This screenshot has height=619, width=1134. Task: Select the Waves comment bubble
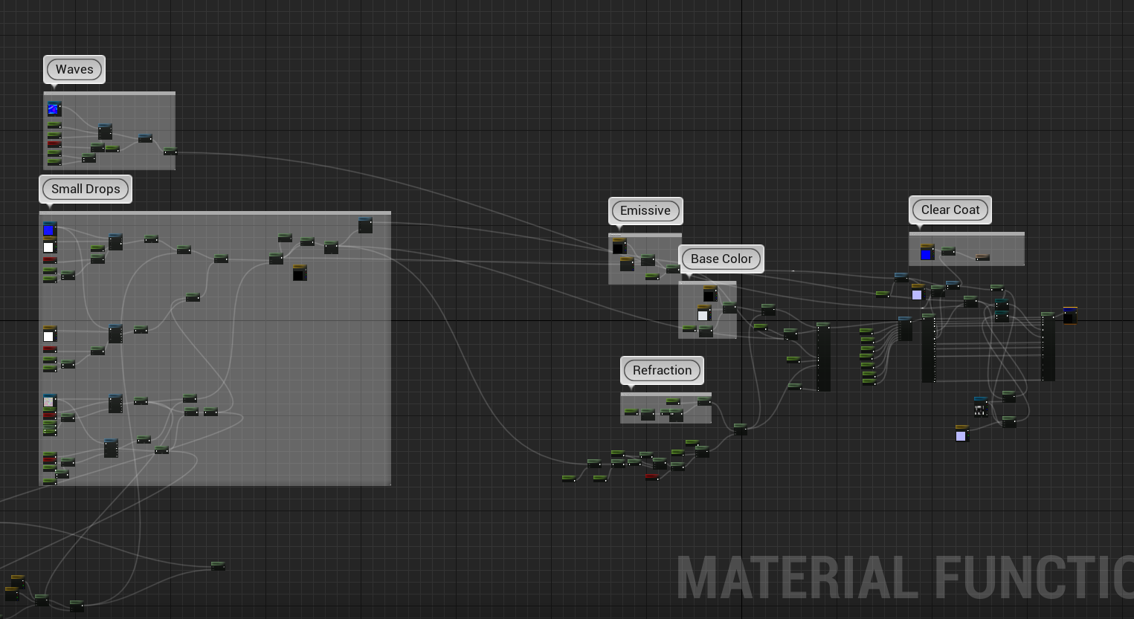click(x=74, y=70)
